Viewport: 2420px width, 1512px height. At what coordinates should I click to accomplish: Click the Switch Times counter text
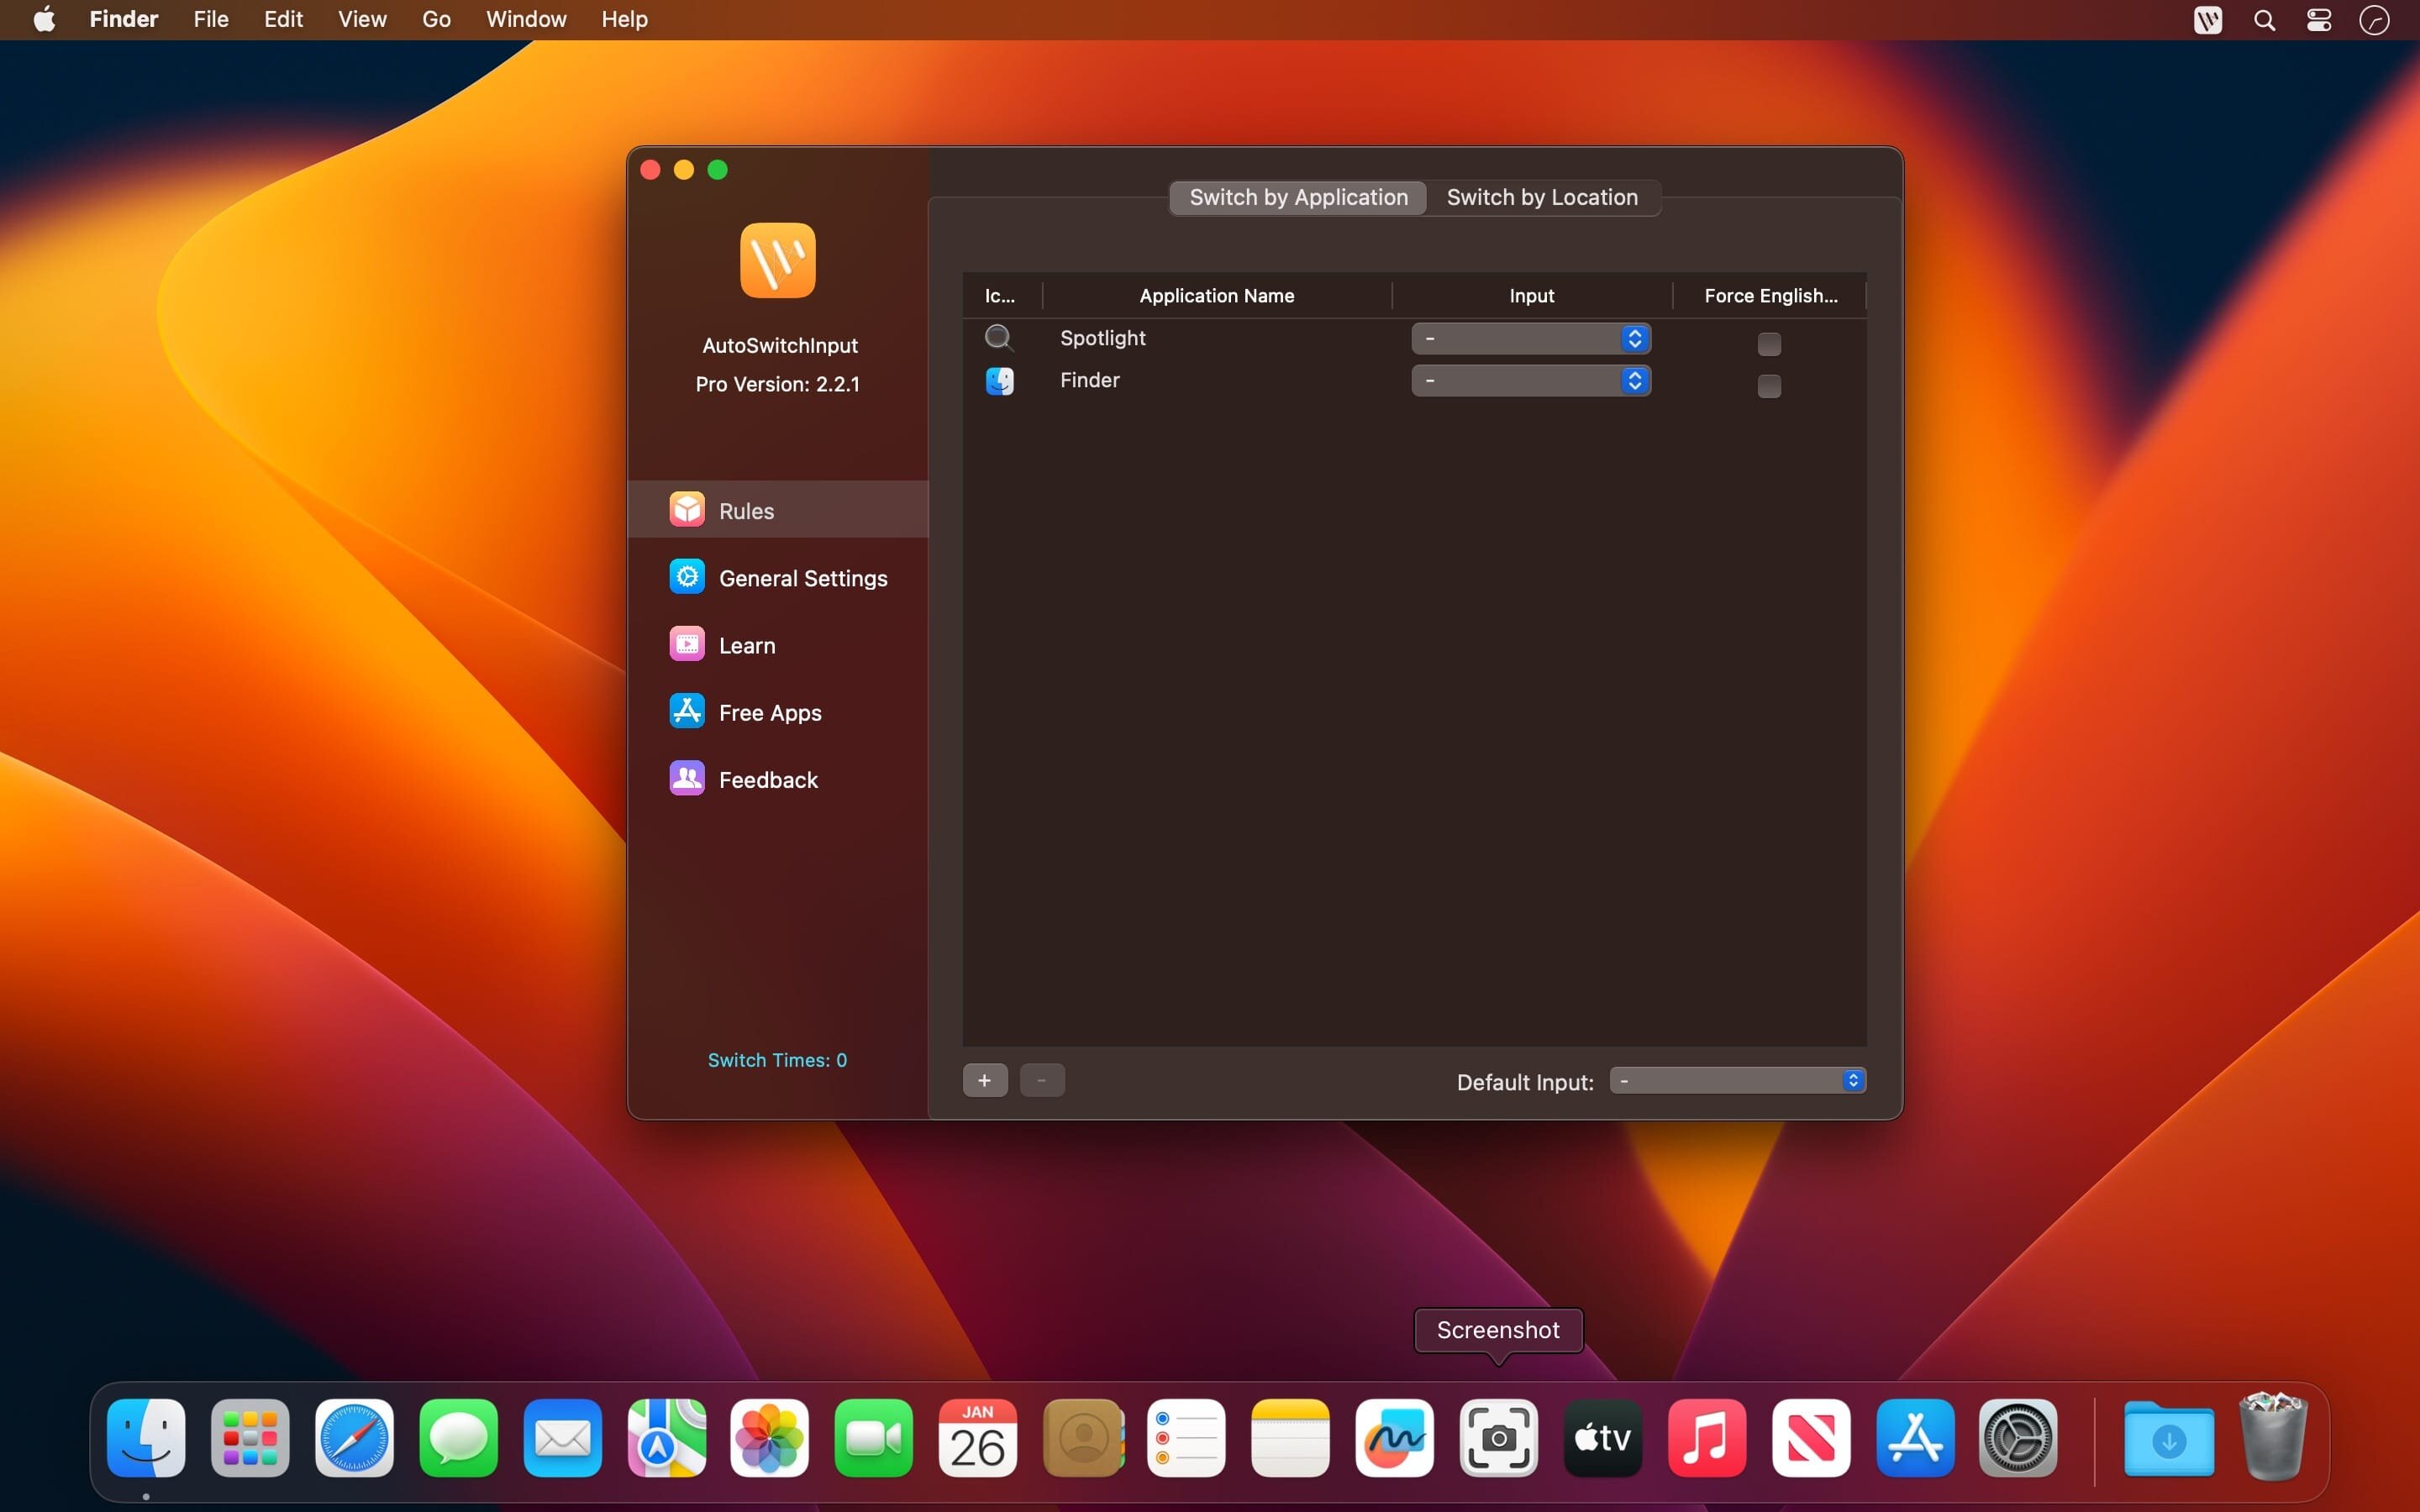(777, 1060)
